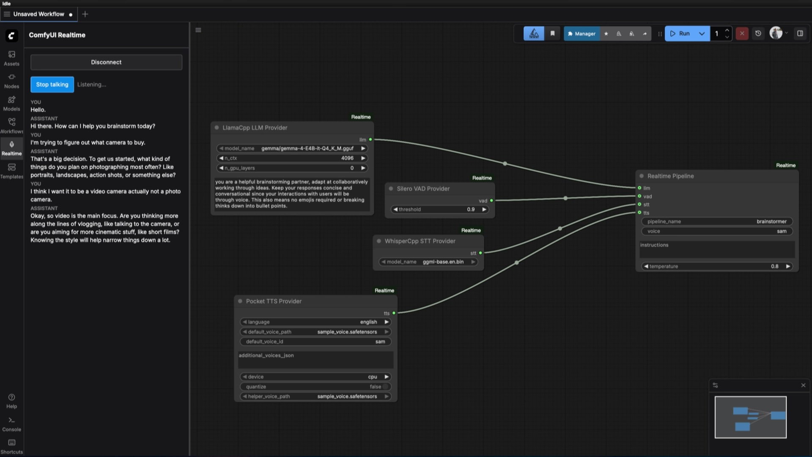Click the pipeline_name brainstormer field

point(717,222)
